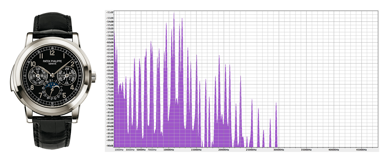Select the 5000Hz axis label
The width and height of the screenshot is (390, 162).
141,150
